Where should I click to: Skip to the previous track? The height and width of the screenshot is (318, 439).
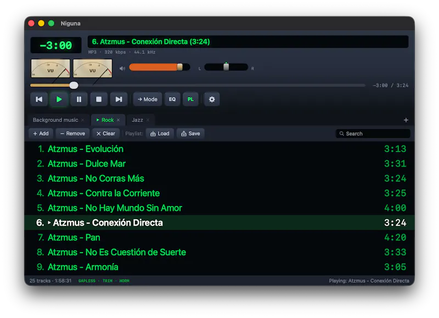[39, 99]
